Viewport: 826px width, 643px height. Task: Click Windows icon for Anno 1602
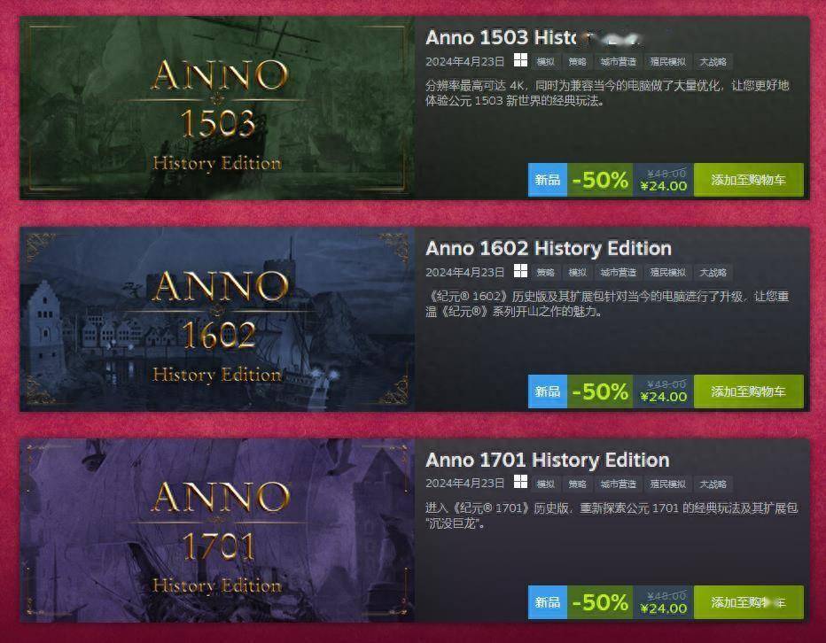(x=520, y=271)
